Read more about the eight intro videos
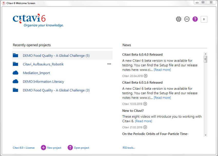Screen dimensions: 218x156 pyautogui.click(x=143, y=121)
